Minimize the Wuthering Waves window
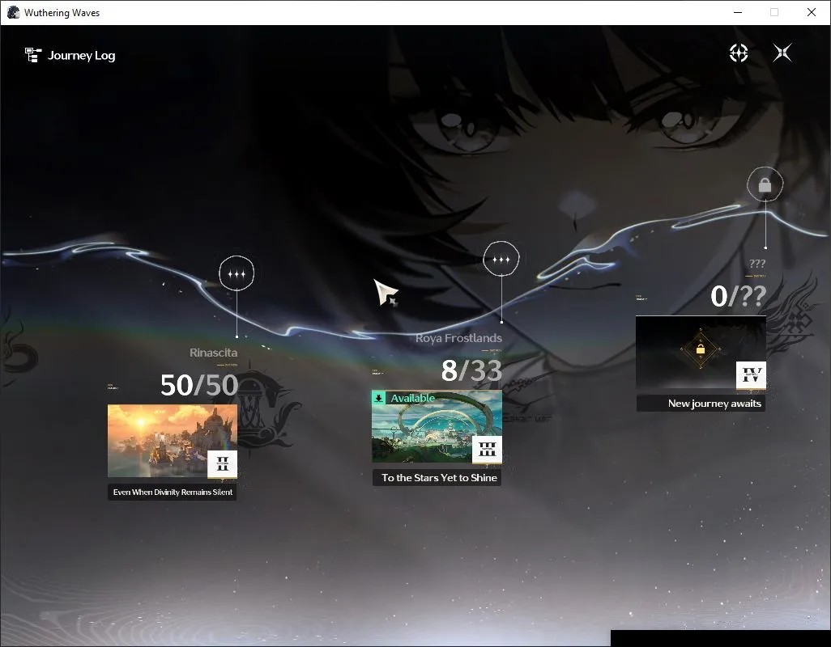Screen dimensions: 831x647 (x=738, y=12)
